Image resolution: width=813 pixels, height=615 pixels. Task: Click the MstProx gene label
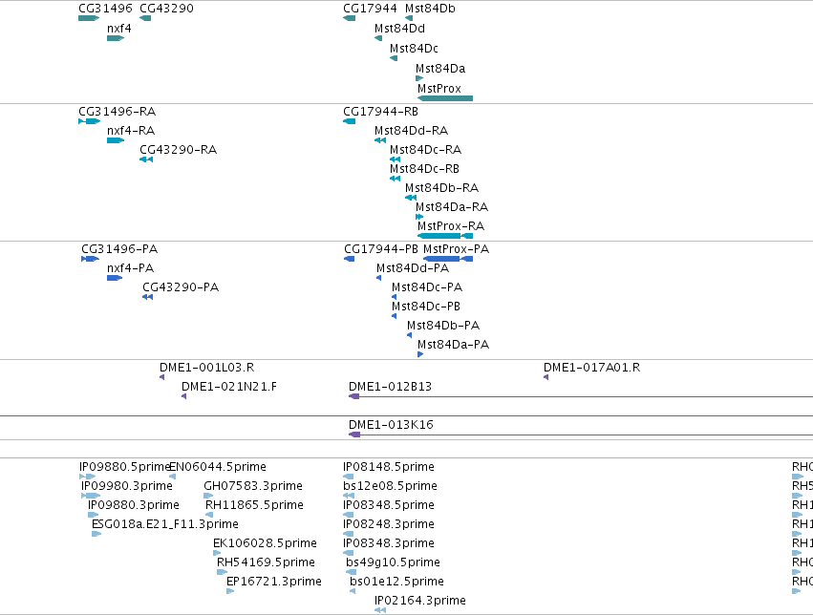tap(439, 89)
